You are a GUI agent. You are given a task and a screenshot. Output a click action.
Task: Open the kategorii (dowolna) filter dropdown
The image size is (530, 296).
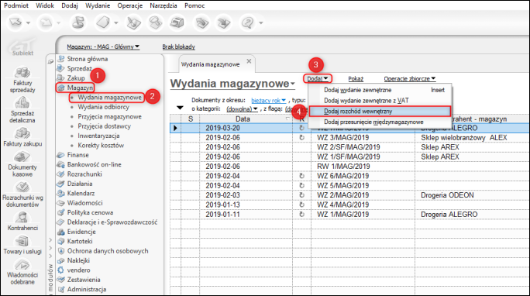(x=242, y=108)
